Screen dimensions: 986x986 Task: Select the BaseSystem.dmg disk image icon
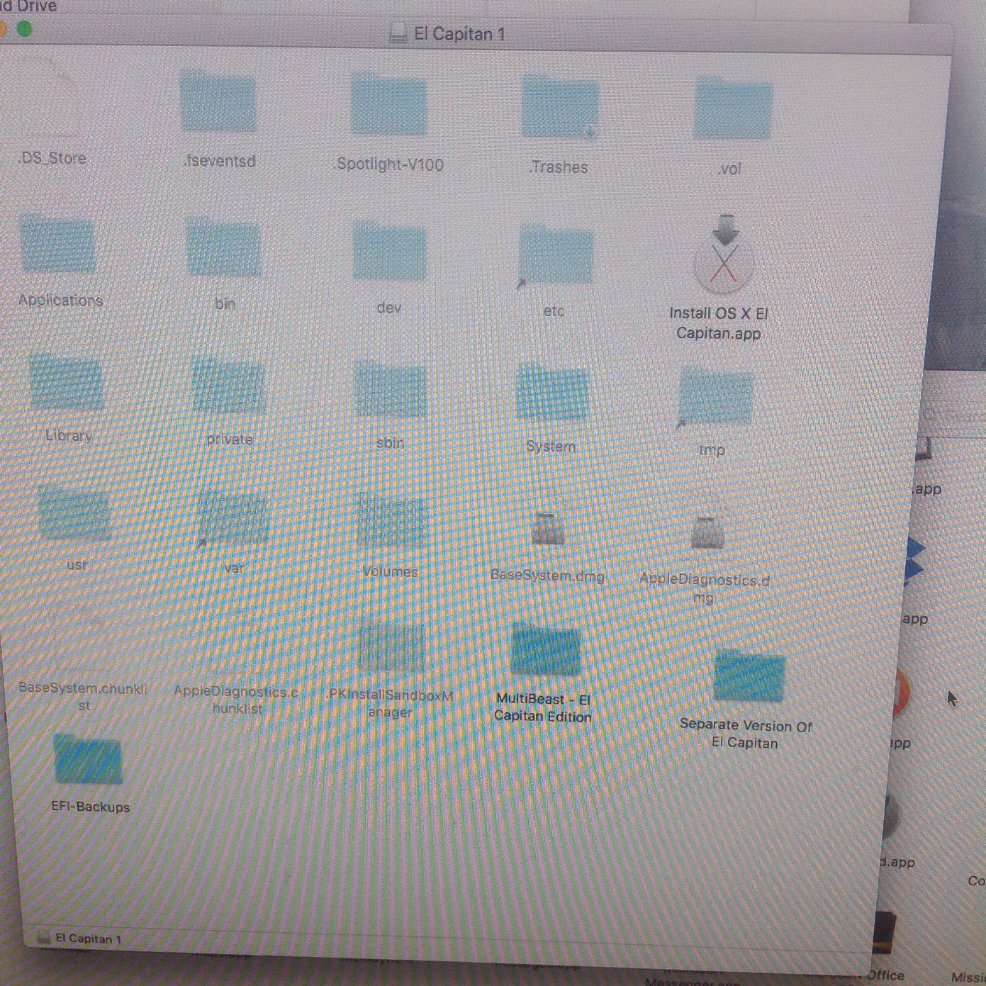[x=548, y=529]
